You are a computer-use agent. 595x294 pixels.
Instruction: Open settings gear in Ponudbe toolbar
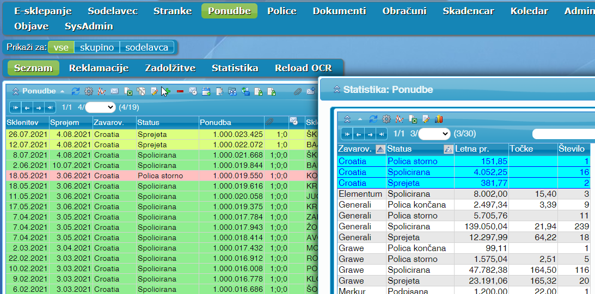(88, 91)
